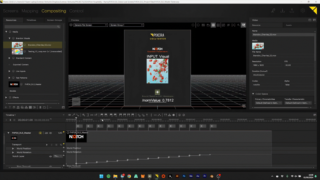Click the last keyframe on the Notch Layer curve
Screen dimensions: 320x180
[x=210, y=155]
